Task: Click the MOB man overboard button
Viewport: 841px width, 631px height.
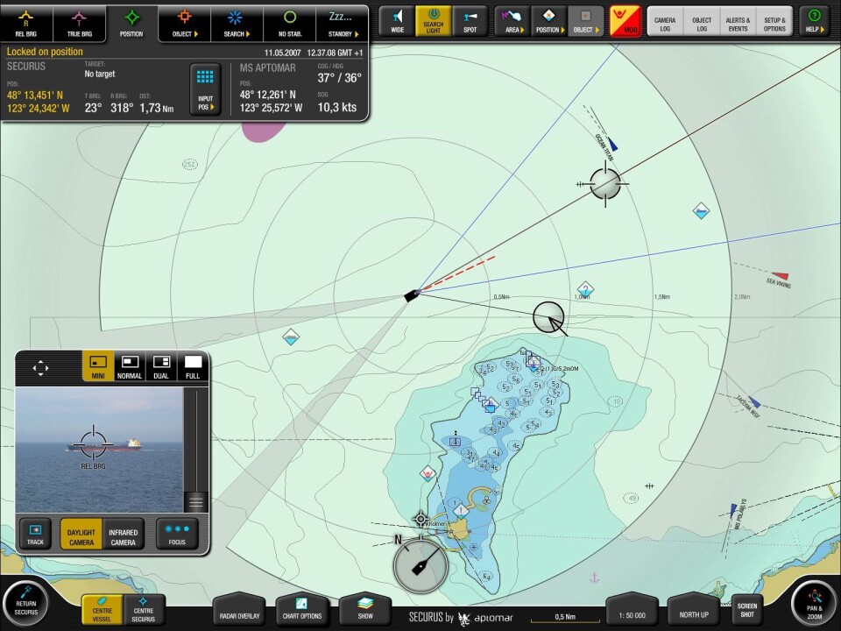Action: click(x=625, y=20)
